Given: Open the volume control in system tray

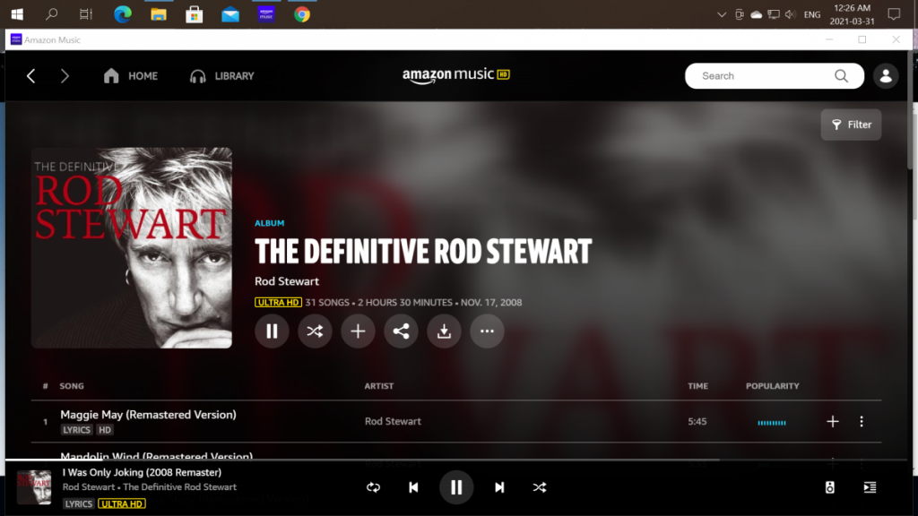Looking at the screenshot, I should (791, 14).
